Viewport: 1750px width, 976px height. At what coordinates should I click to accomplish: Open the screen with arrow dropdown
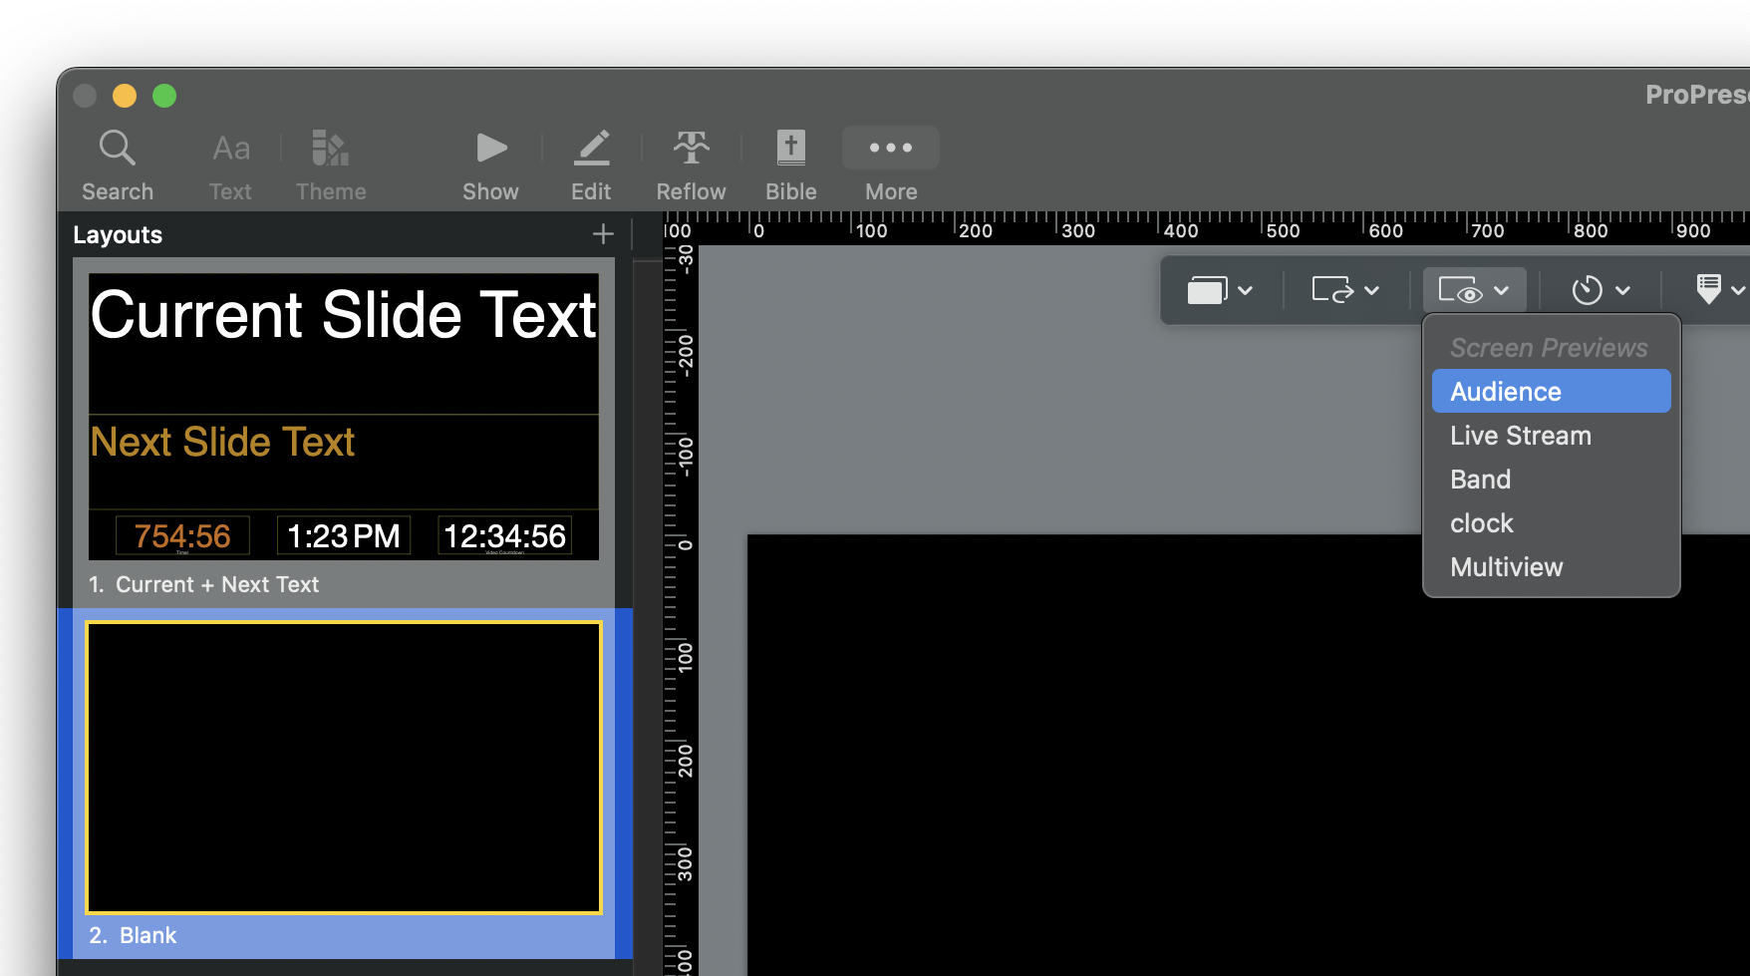1344,290
